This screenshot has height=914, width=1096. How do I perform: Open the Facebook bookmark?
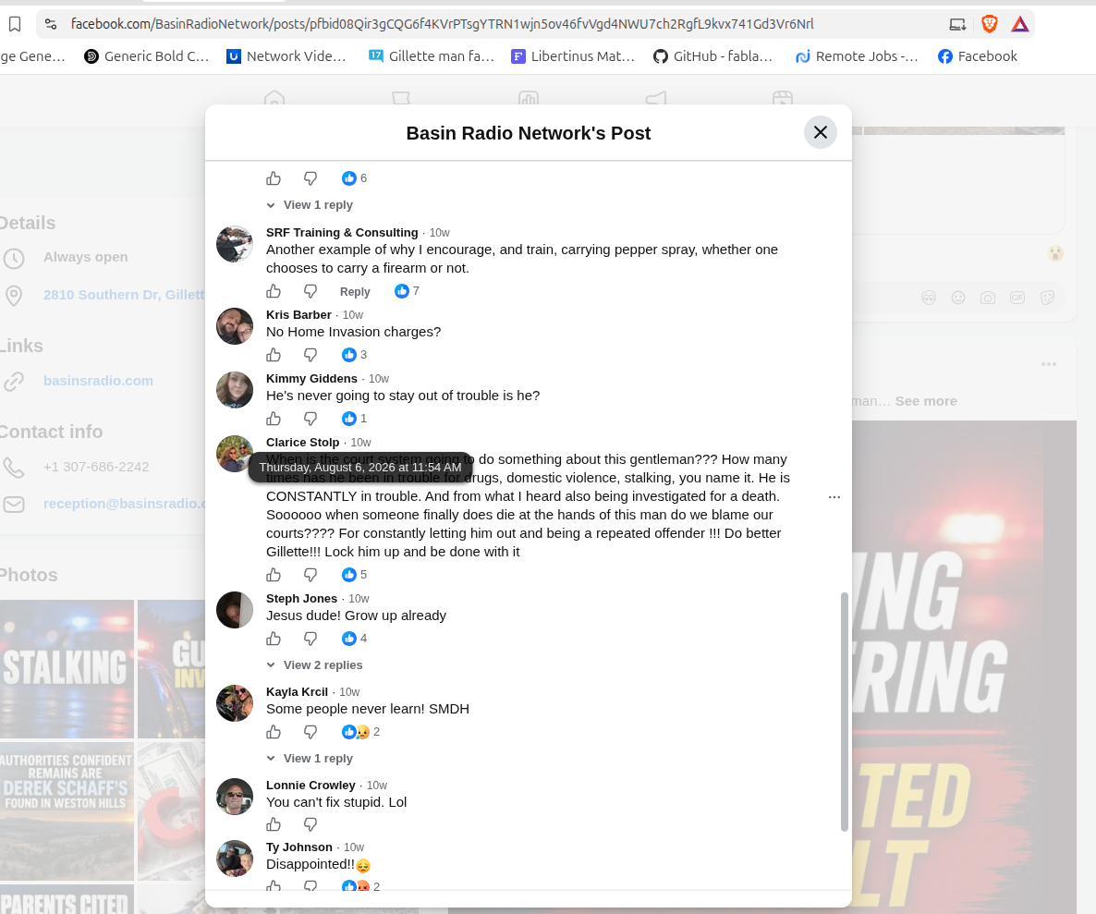pos(977,56)
